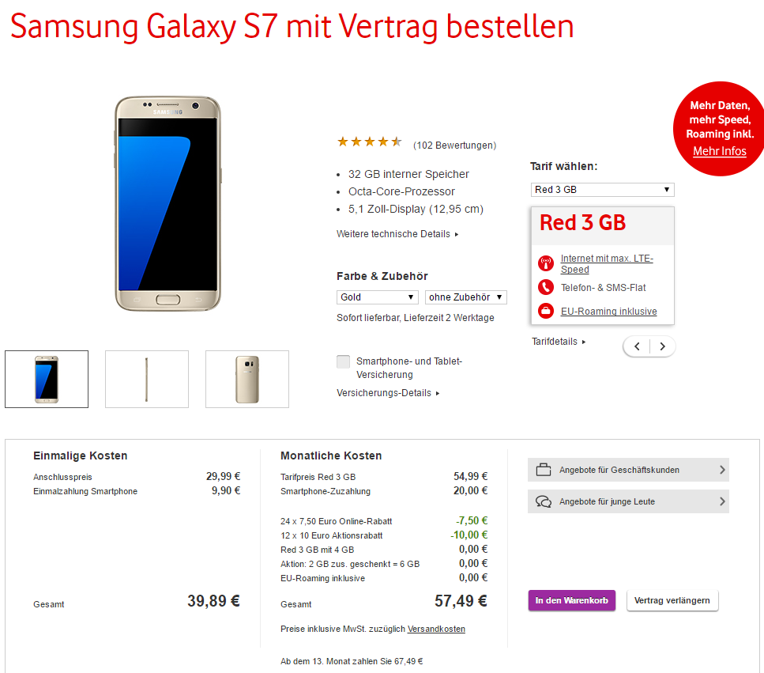The image size is (764, 673).
Task: Open the ohne Zubehör accessory dropdown
Action: (x=466, y=297)
